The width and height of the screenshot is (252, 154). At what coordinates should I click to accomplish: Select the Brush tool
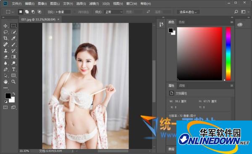pyautogui.click(x=13, y=44)
